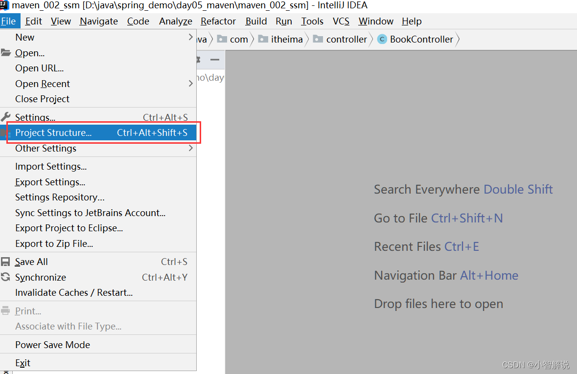
Task: Choose Open... from the File menu
Action: [x=98, y=53]
